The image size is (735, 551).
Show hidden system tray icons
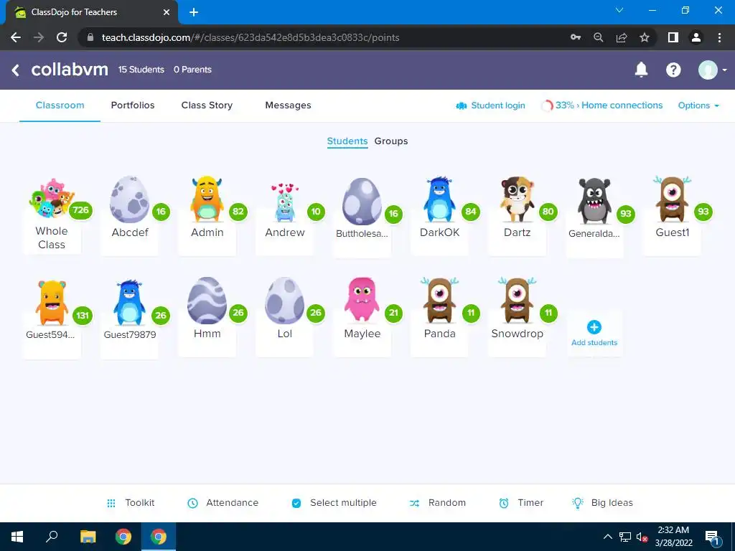pyautogui.click(x=607, y=537)
